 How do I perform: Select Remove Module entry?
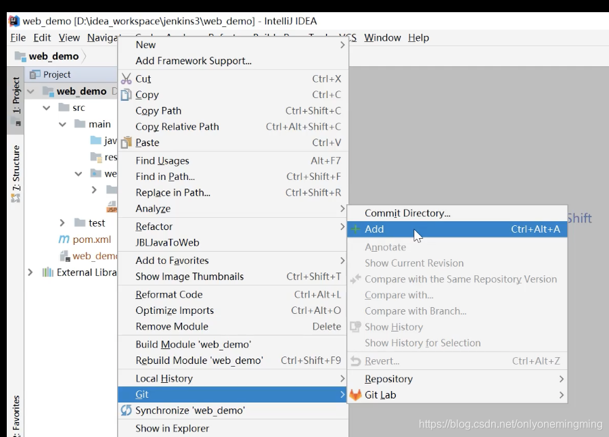[x=233, y=327]
